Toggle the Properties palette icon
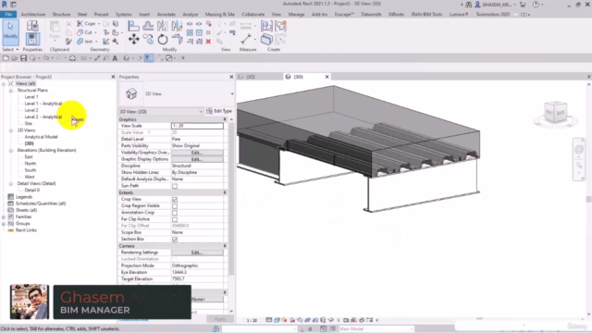Screen dimensions: 592x333 (x=32, y=39)
